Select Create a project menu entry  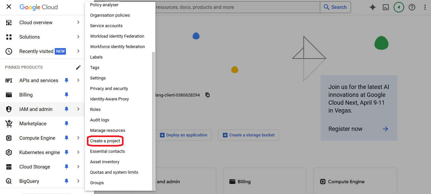tap(105, 141)
